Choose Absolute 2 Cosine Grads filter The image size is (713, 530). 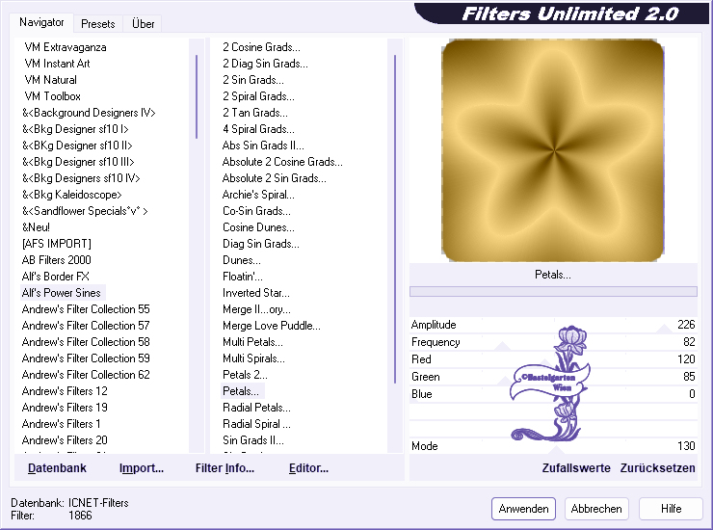click(282, 162)
